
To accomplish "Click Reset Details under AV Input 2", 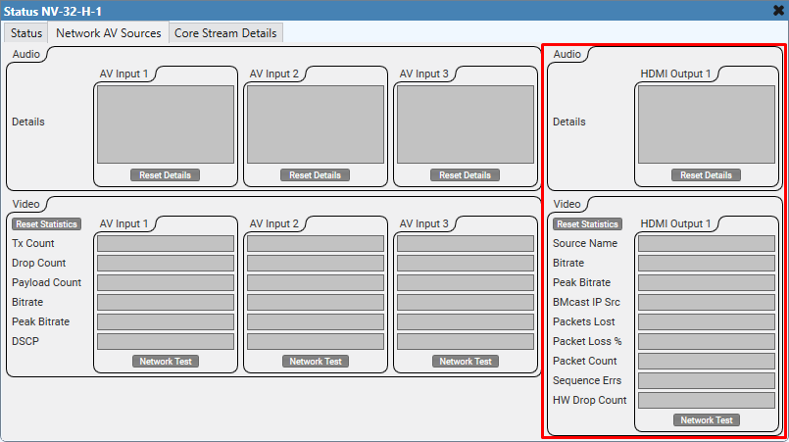I will point(315,175).
